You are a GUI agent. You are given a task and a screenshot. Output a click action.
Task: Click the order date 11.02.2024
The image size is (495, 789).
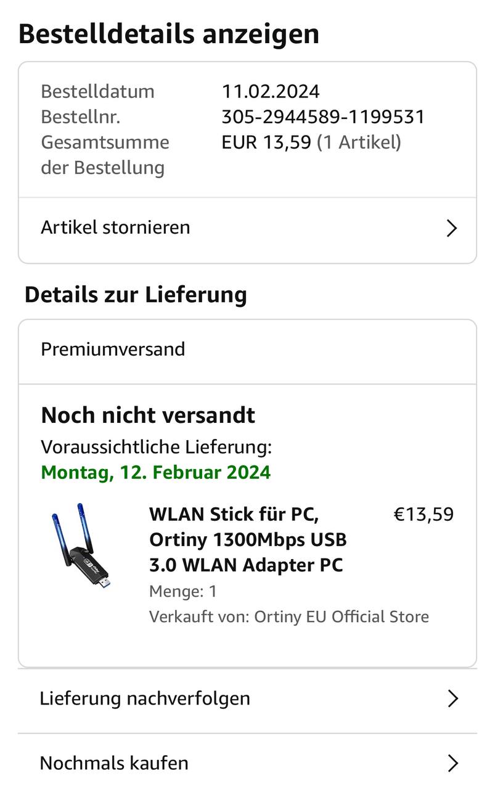(271, 91)
